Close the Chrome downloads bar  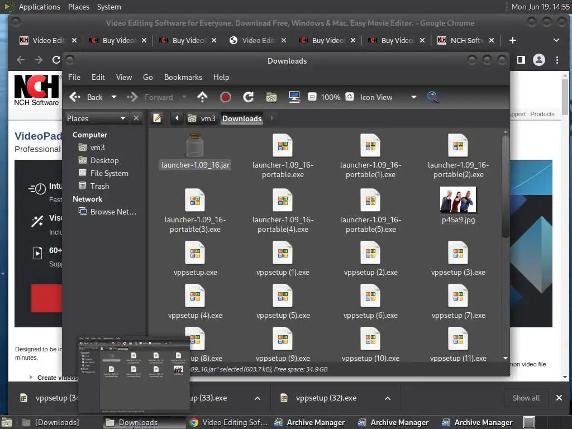tap(559, 398)
